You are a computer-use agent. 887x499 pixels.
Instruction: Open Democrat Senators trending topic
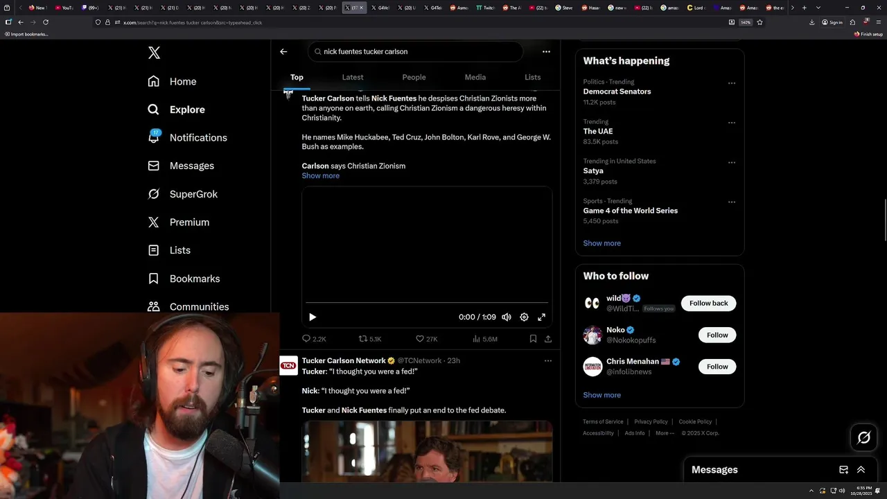(x=617, y=91)
